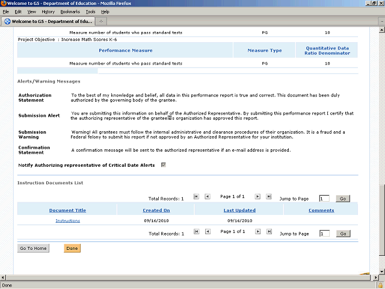Go to next page in upper pagination
385x289 pixels.
tap(257, 197)
